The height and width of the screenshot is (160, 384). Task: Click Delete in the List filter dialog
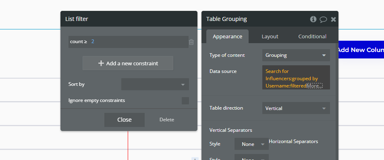167,120
